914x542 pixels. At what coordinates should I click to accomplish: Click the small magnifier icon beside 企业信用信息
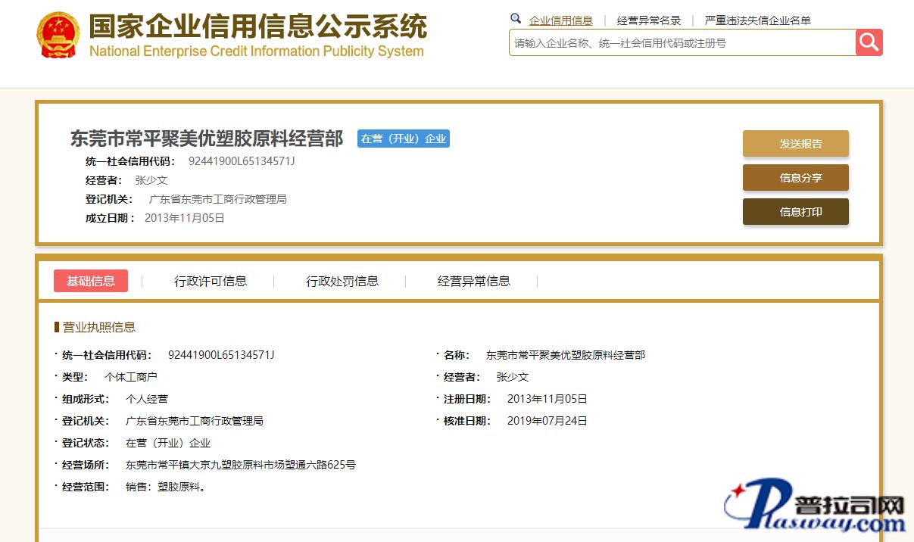(x=516, y=19)
